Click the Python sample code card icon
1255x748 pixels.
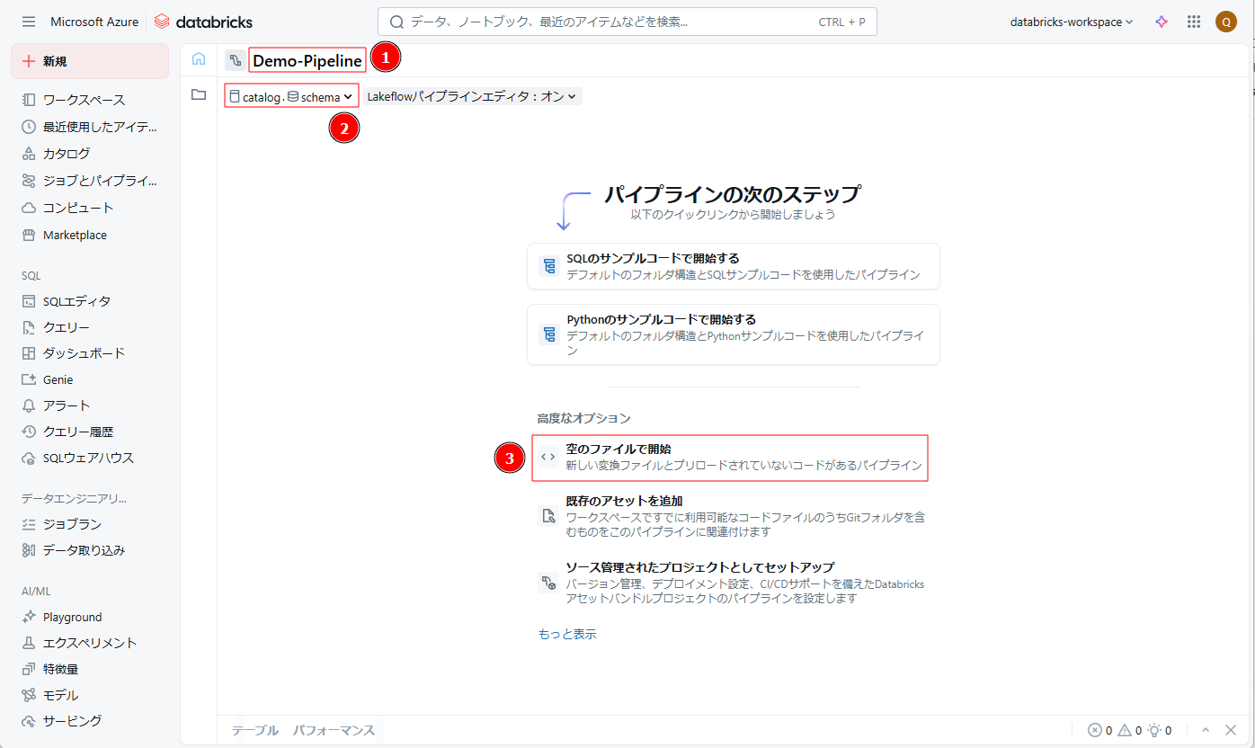pos(548,334)
